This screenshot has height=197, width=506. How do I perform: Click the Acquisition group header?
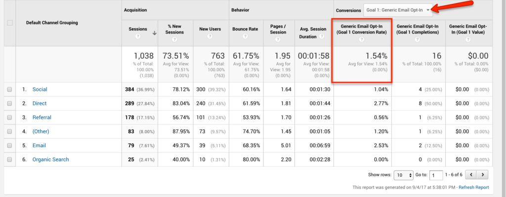135,10
